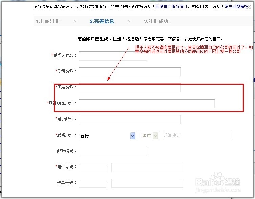The image size is (255, 199).
Task: Click the 邮政编码 label text
Action: 66,151
